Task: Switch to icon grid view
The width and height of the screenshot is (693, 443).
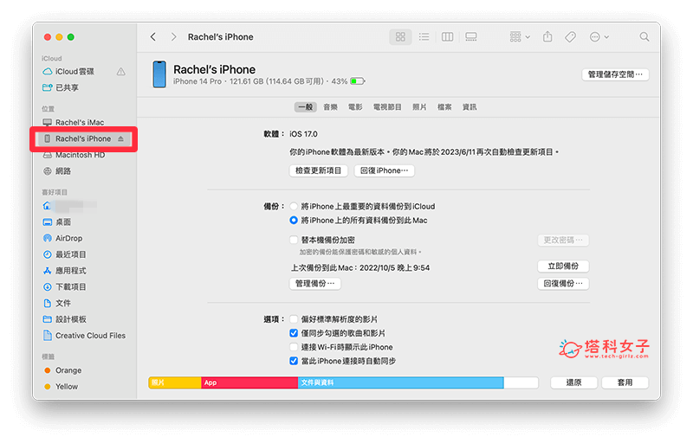Action: 400,37
